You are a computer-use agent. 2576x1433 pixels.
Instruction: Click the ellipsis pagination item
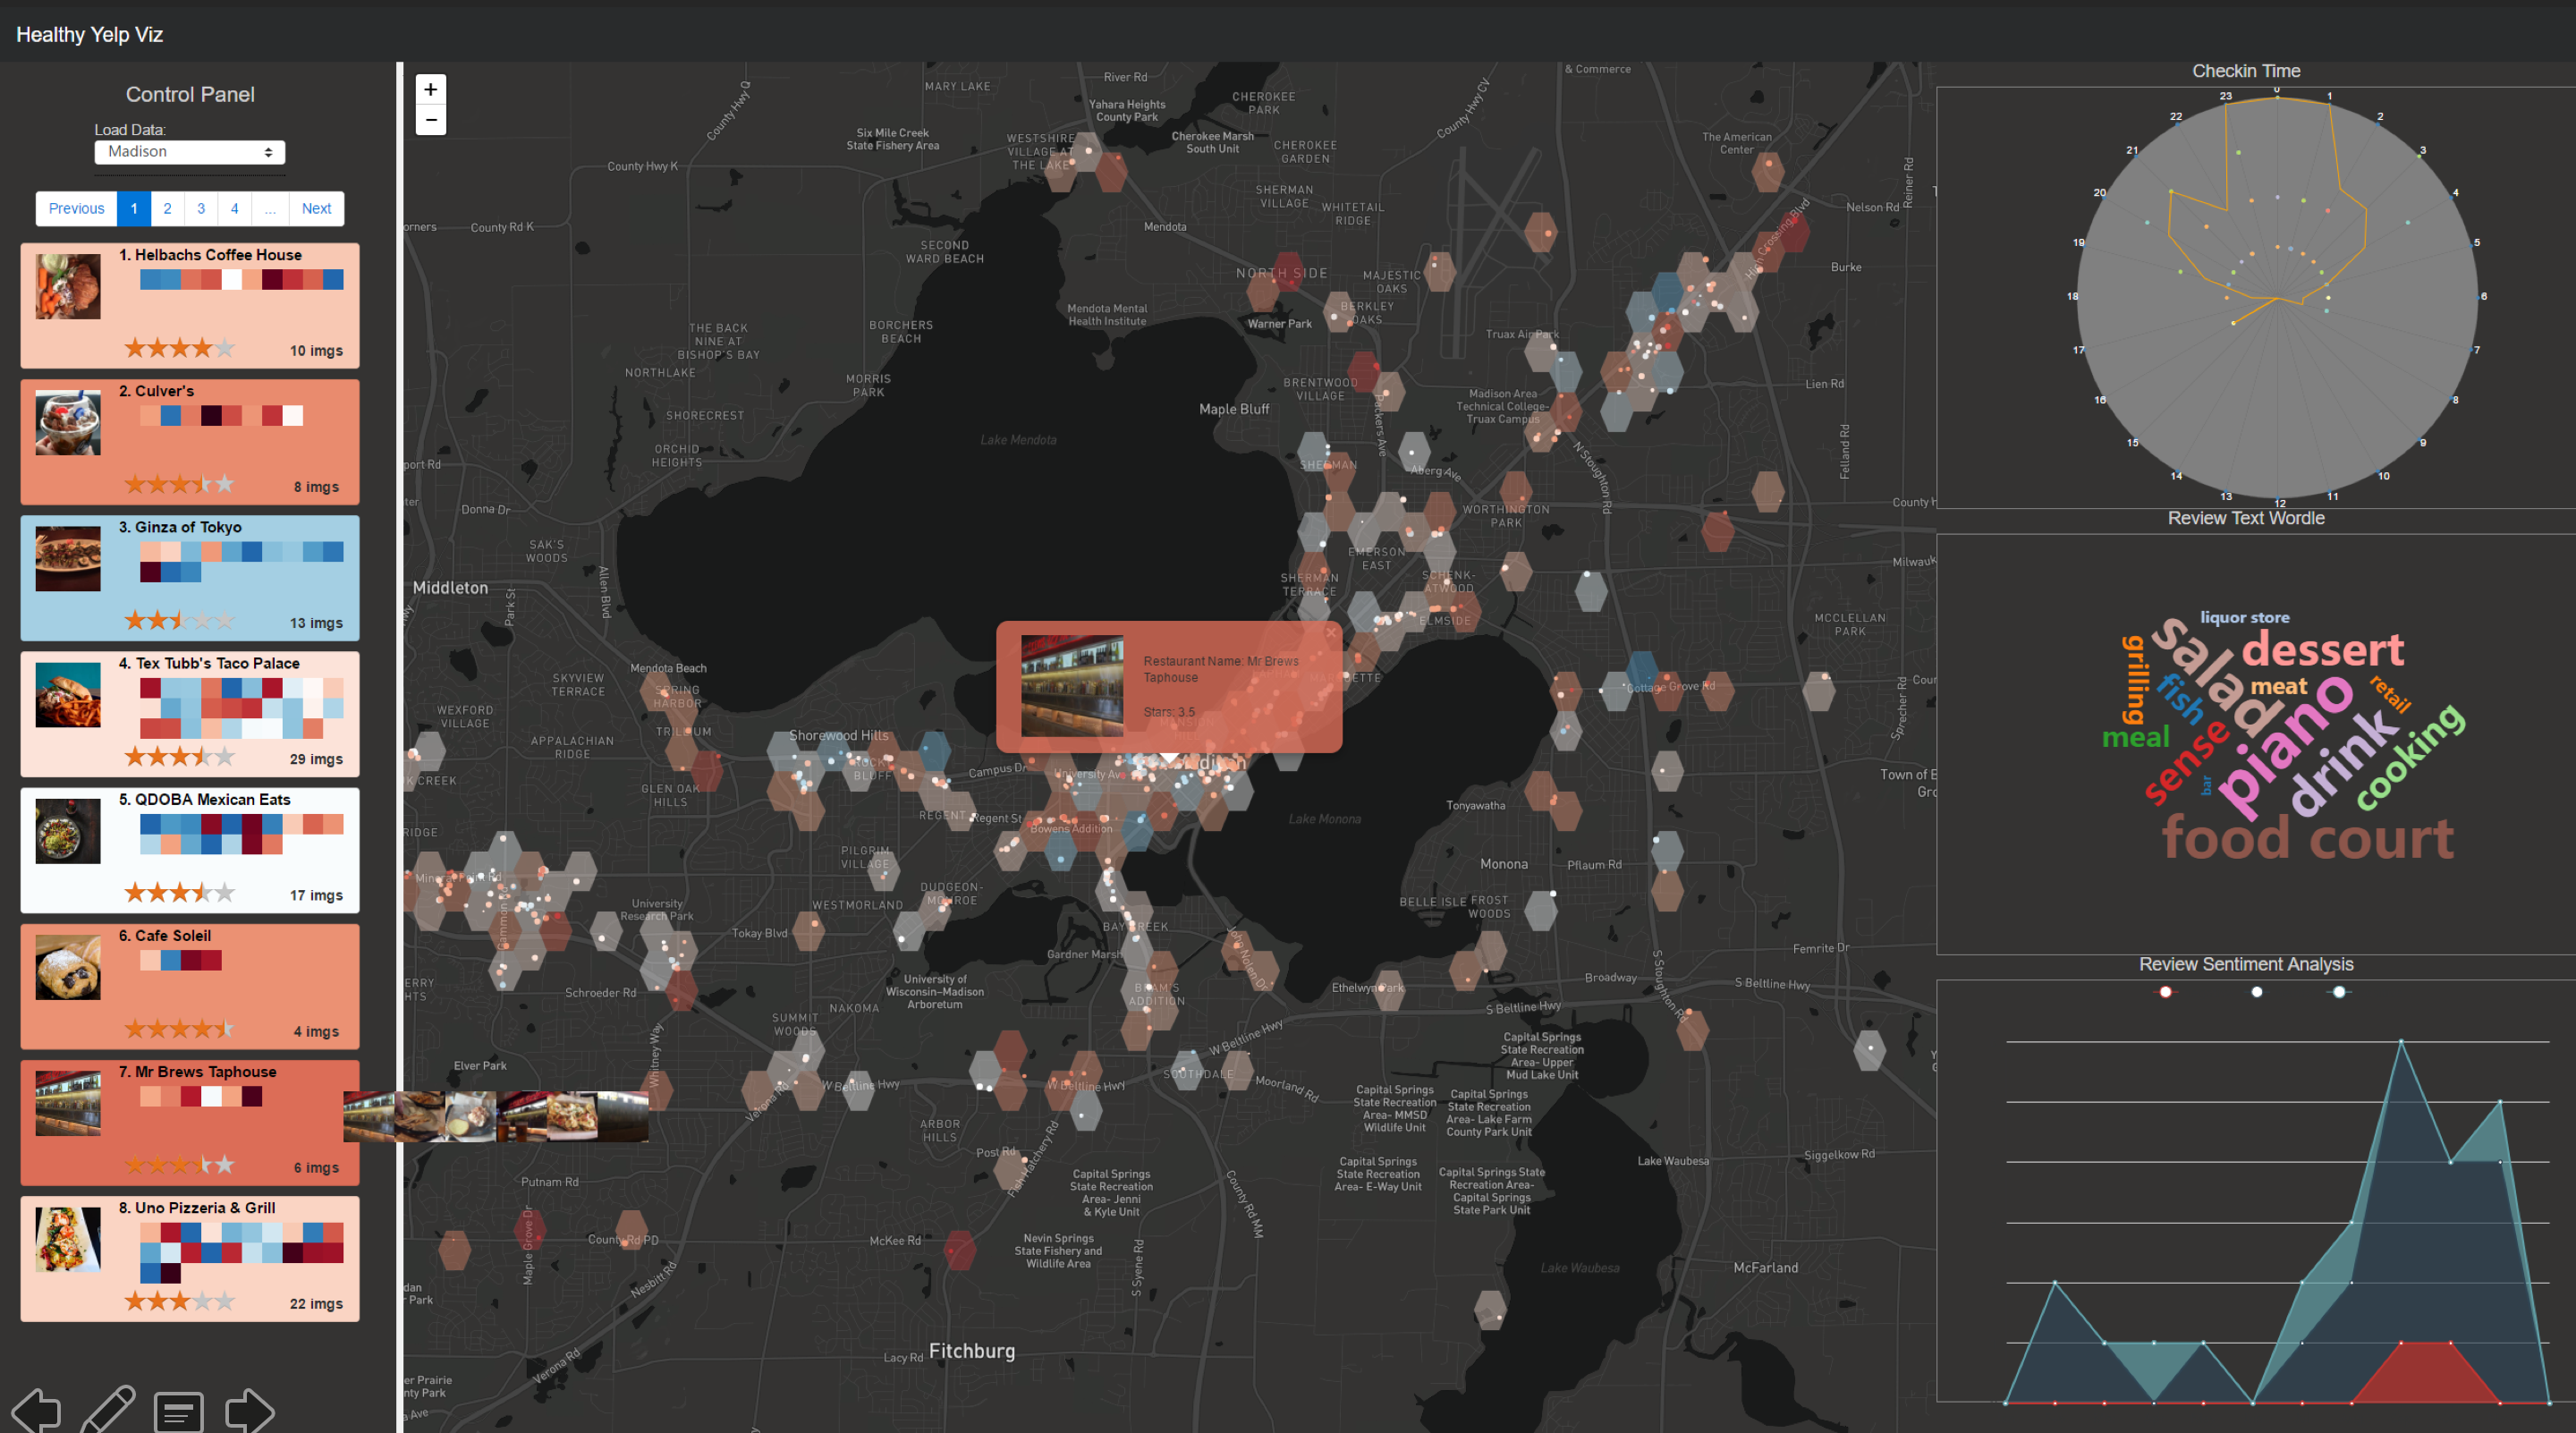(x=269, y=209)
